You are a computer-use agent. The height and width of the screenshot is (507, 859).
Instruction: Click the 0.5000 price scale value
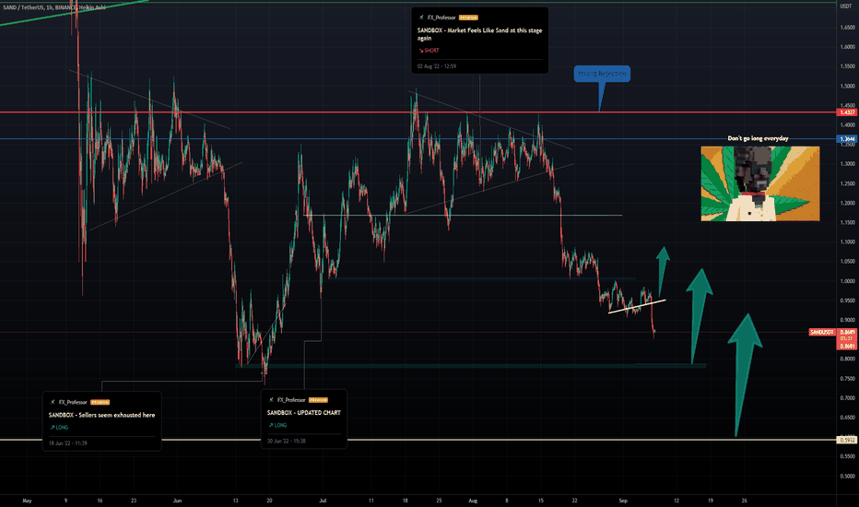[848, 477]
